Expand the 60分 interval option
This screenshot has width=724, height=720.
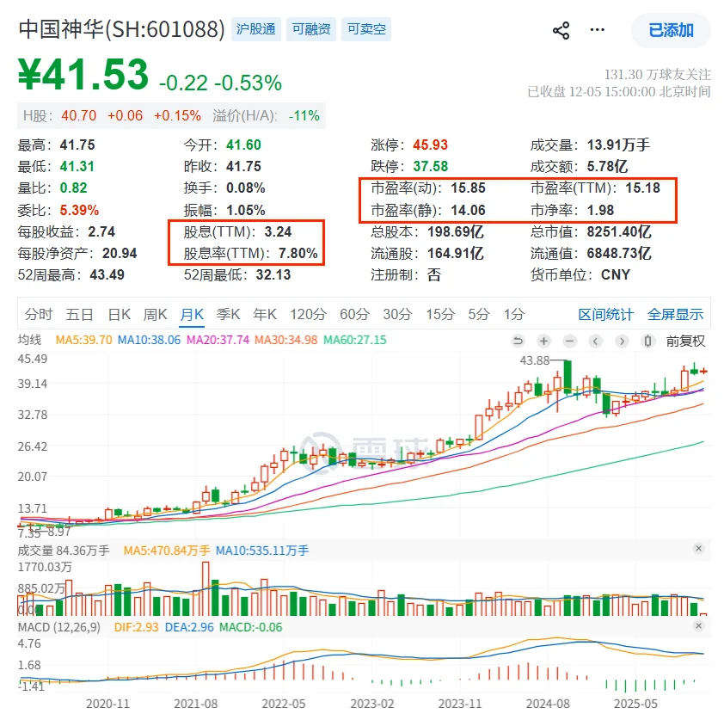point(354,314)
